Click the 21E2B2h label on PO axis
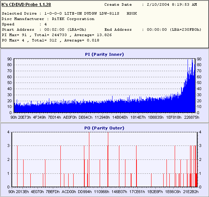The width and height of the screenshot is (209, 197). point(191,192)
